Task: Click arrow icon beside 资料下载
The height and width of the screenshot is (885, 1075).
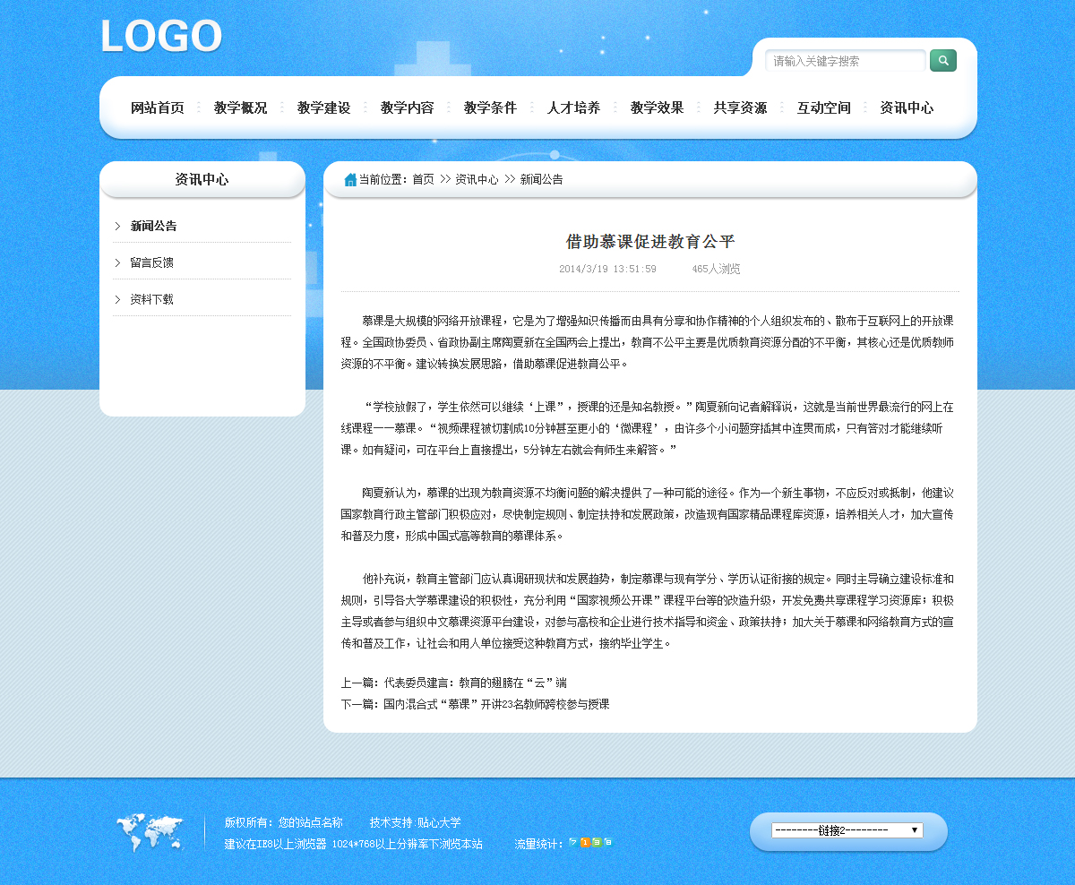Action: 117,299
